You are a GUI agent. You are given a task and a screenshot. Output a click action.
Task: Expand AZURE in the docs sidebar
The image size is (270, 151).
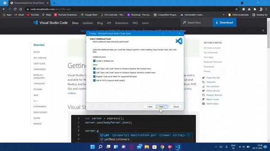click(37, 118)
